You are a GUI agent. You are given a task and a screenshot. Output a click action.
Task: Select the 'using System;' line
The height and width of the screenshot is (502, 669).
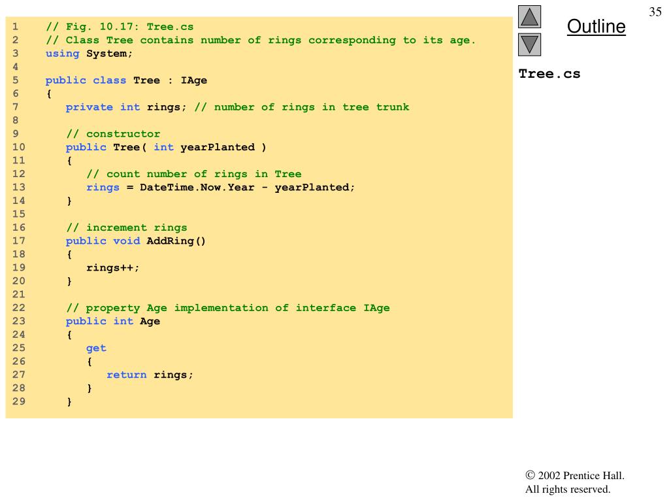(x=89, y=54)
